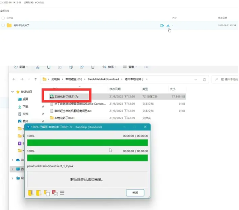This screenshot has height=210, width=239.
Task: Click the share icon beside the download icon
Action: [162, 26]
